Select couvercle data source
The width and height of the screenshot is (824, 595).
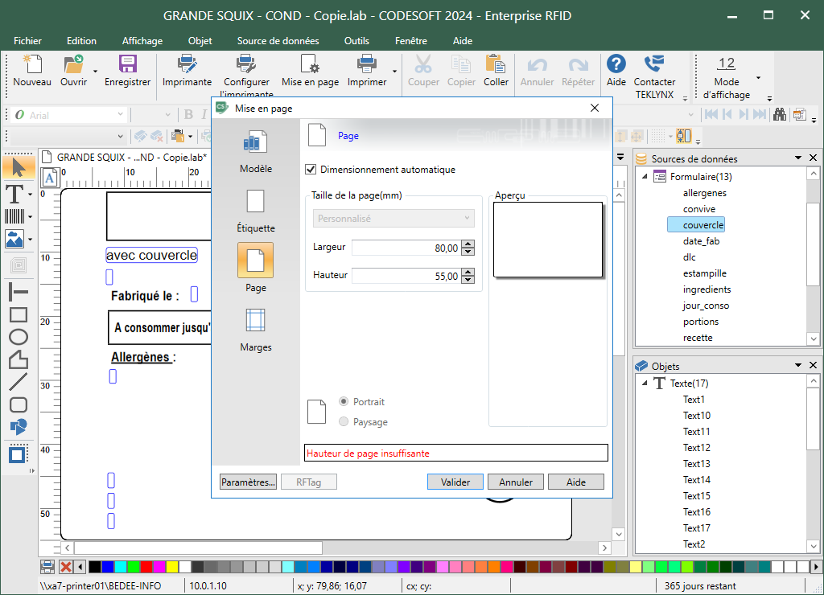[703, 225]
